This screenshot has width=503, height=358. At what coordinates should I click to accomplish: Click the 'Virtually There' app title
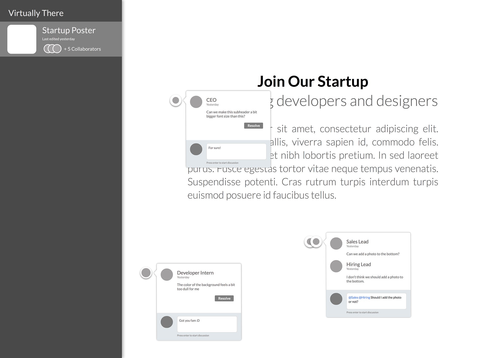(x=36, y=13)
